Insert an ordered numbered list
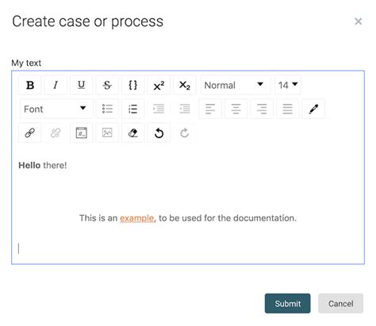376x326 pixels. point(133,109)
